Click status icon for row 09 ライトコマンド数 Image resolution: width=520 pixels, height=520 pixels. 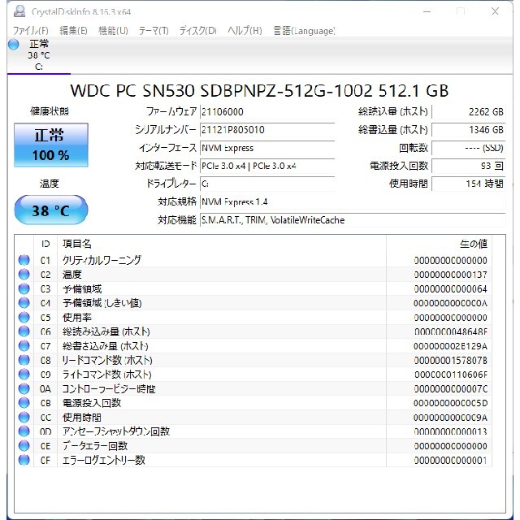(24, 375)
